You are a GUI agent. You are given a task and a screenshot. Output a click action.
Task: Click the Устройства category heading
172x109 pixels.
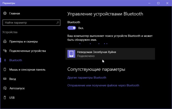tap(10, 32)
